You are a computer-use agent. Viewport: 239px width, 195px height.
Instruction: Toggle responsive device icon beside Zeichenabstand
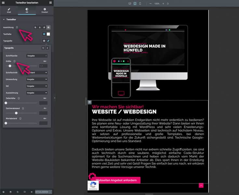[23, 108]
